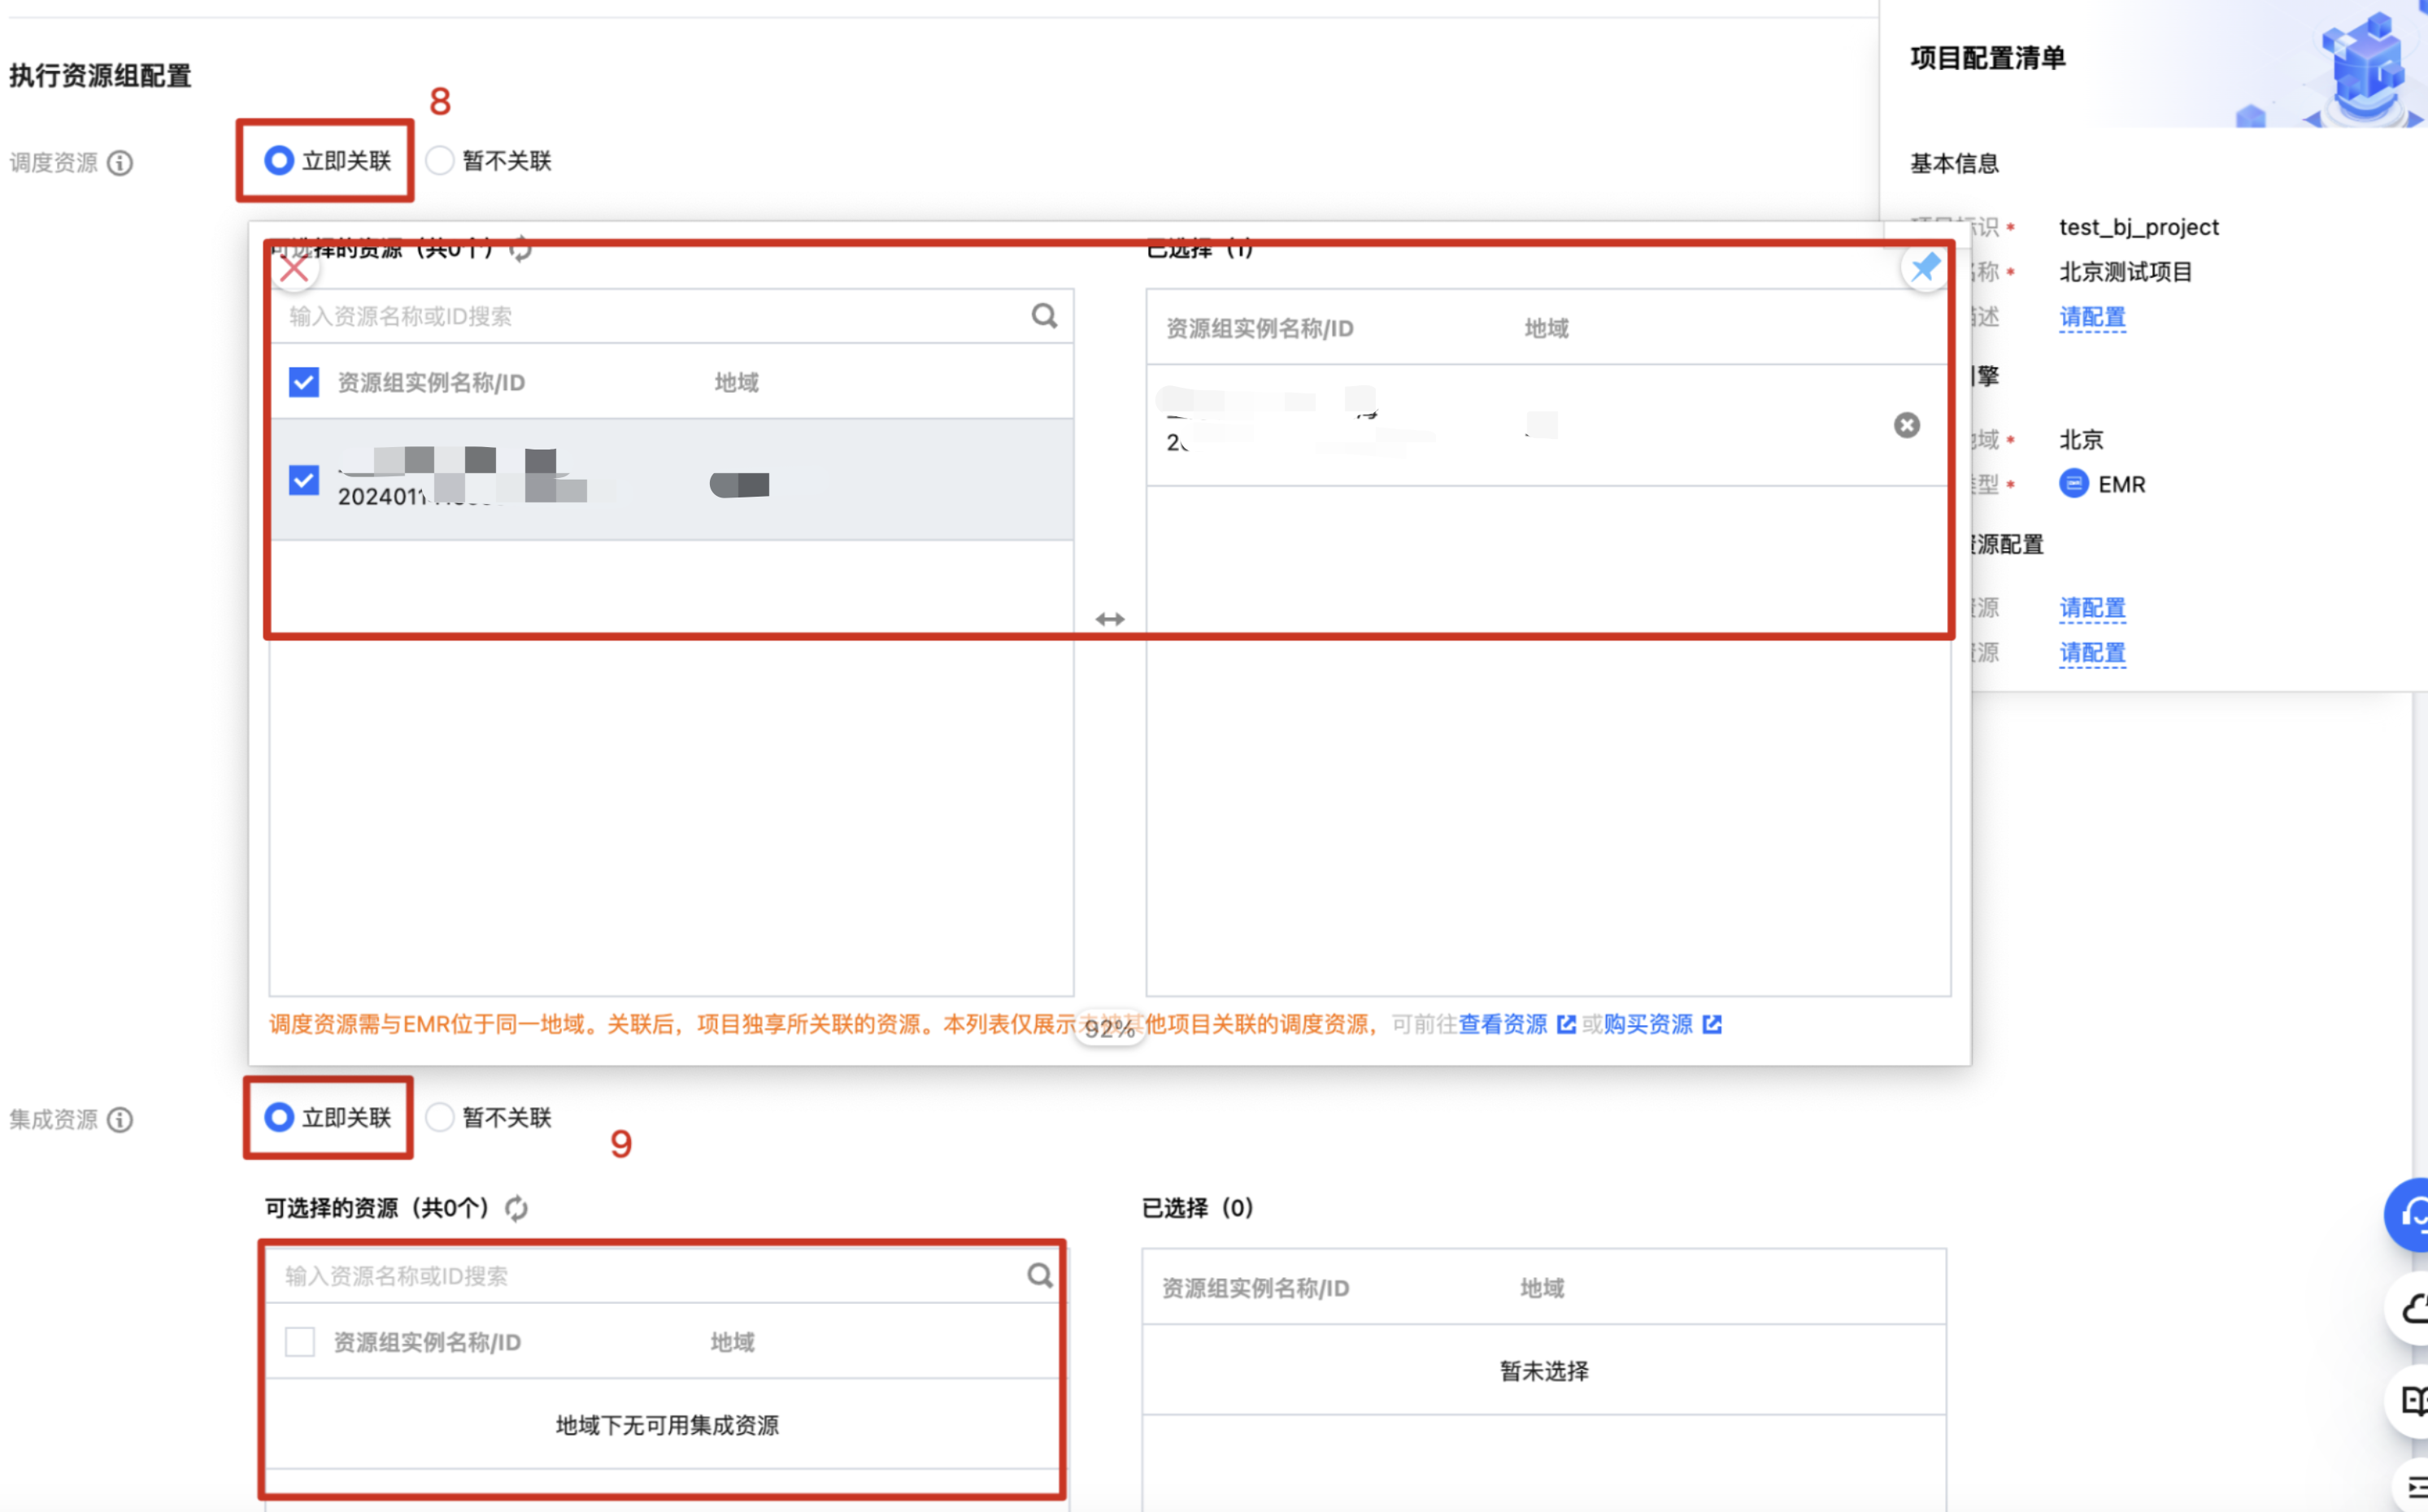Select 立即关联 radio for 集成资源
The width and height of the screenshot is (2428, 1512).
coord(279,1117)
